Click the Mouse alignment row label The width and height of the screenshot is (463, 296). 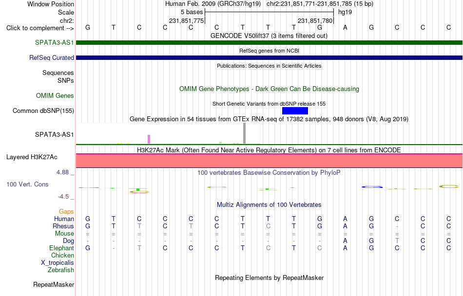click(x=64, y=234)
